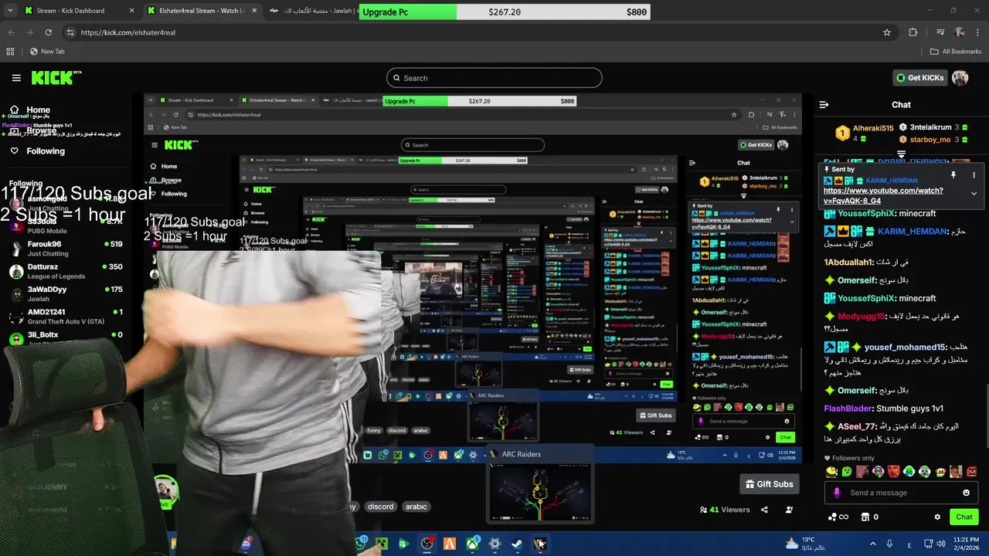This screenshot has height=556, width=989.
Task: Click the address bar URL
Action: 127,32
